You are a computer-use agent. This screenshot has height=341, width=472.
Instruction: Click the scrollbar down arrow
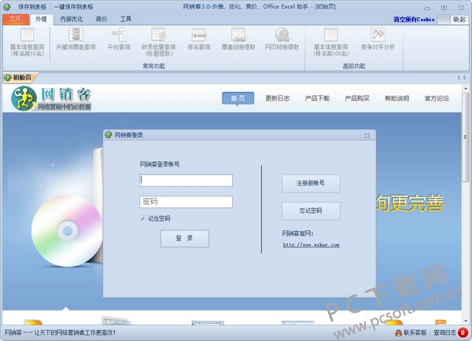(466, 321)
